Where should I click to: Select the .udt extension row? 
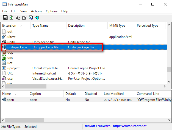tap(84, 32)
